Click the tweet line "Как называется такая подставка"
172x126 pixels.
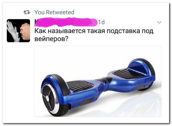[87, 31]
